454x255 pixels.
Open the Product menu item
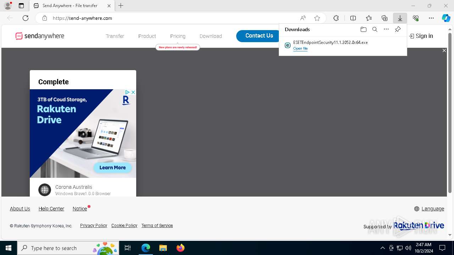coord(147,36)
